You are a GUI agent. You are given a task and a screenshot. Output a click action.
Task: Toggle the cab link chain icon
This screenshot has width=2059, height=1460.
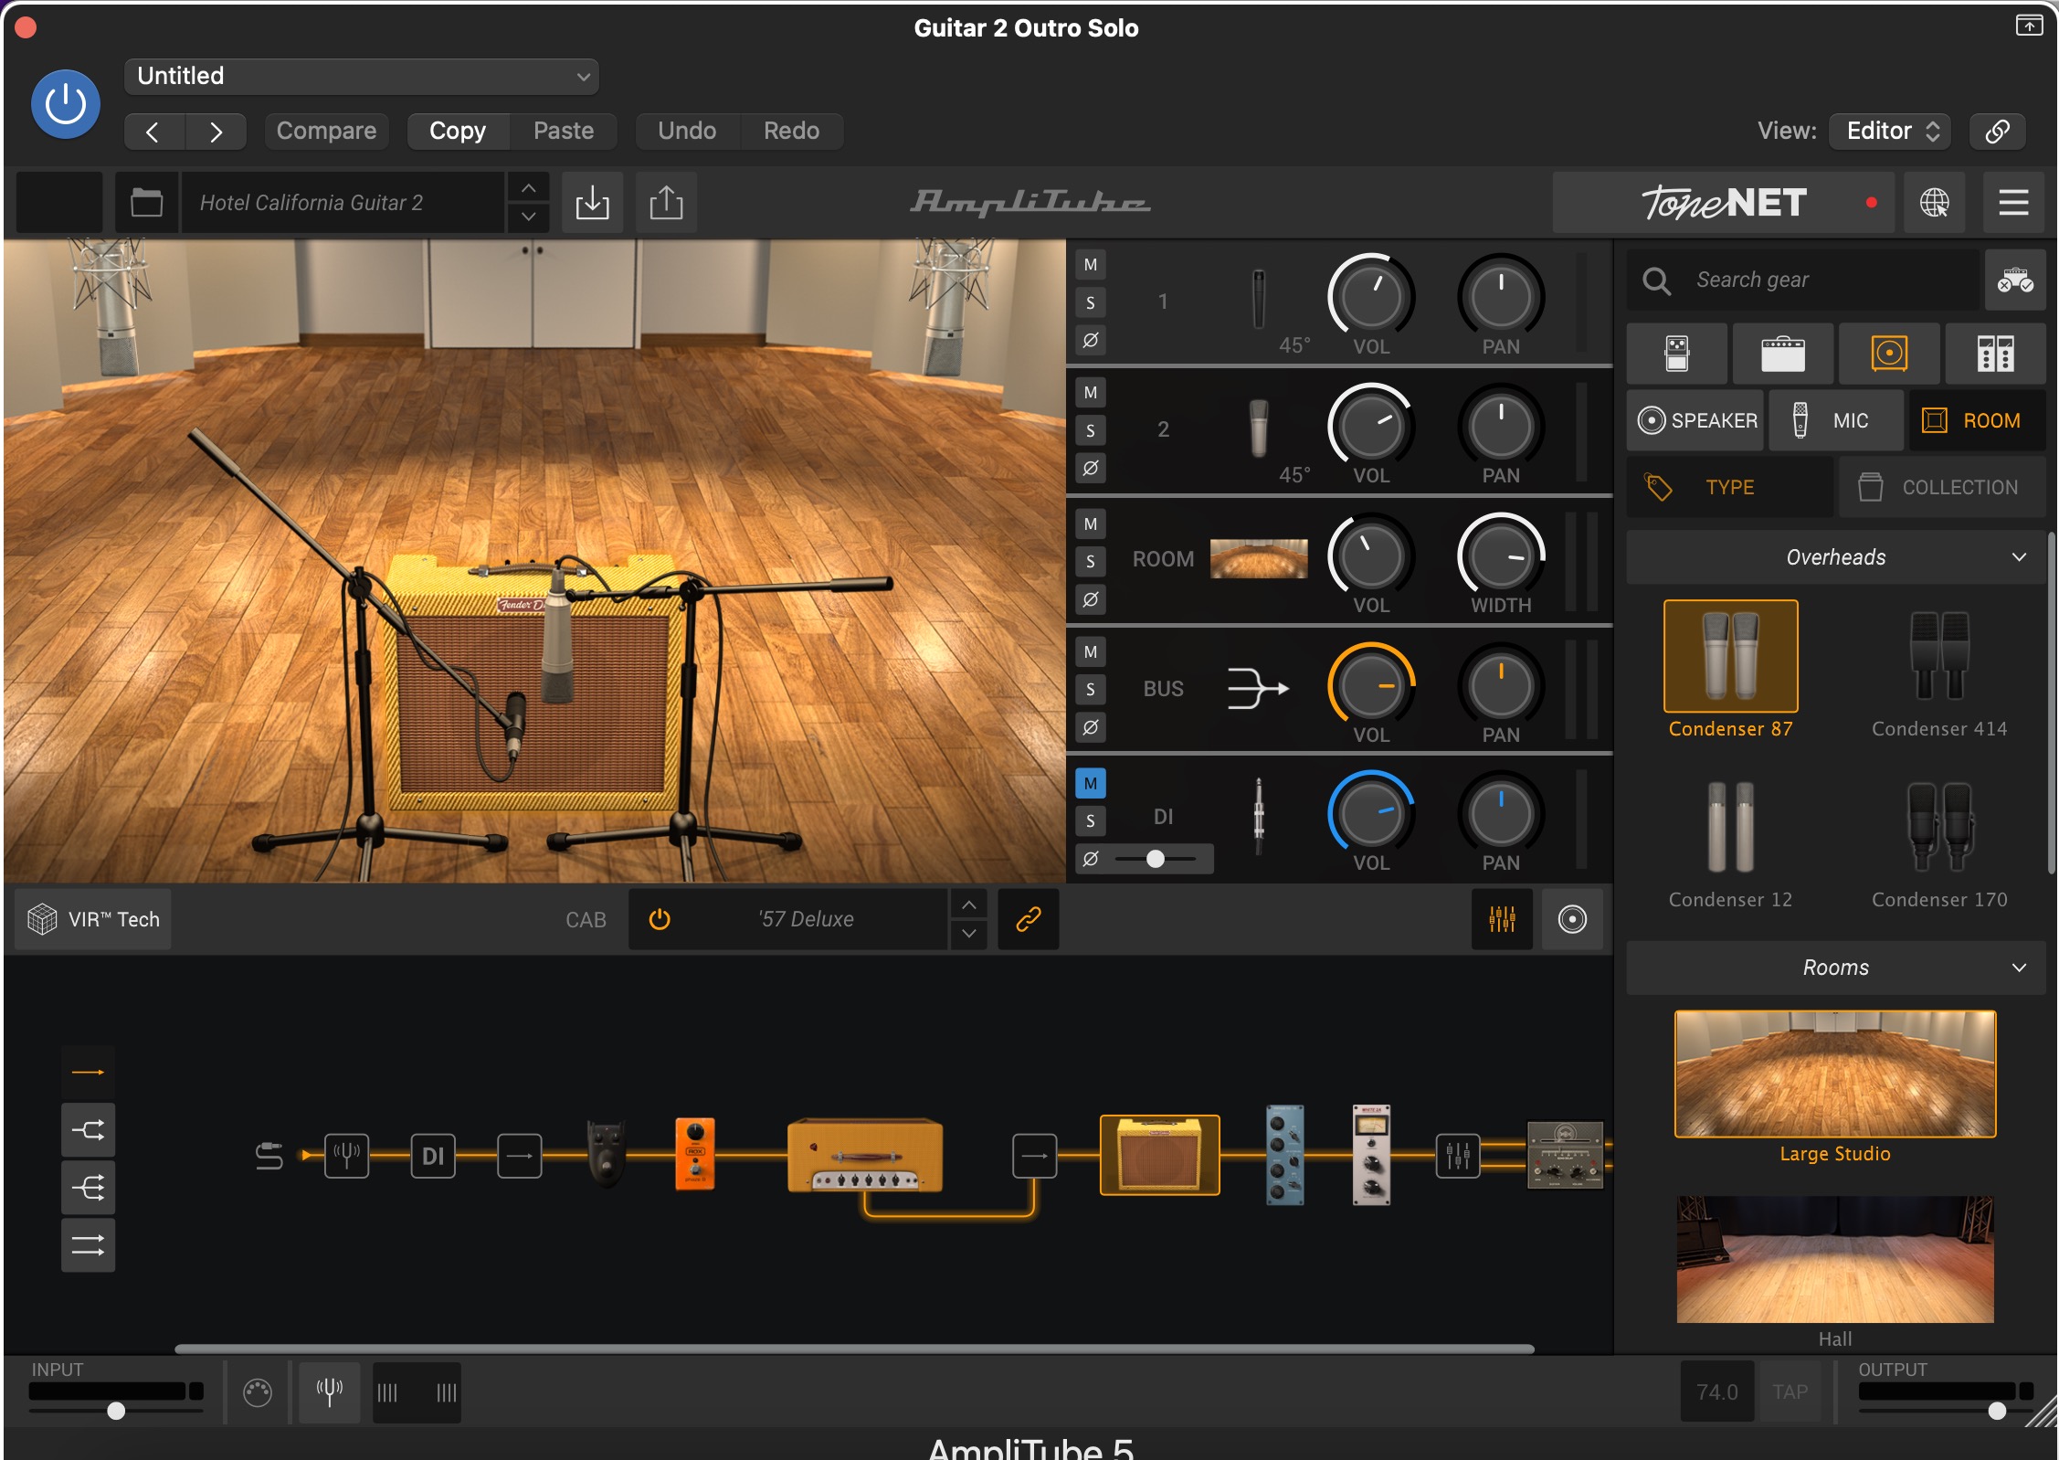(x=1029, y=919)
